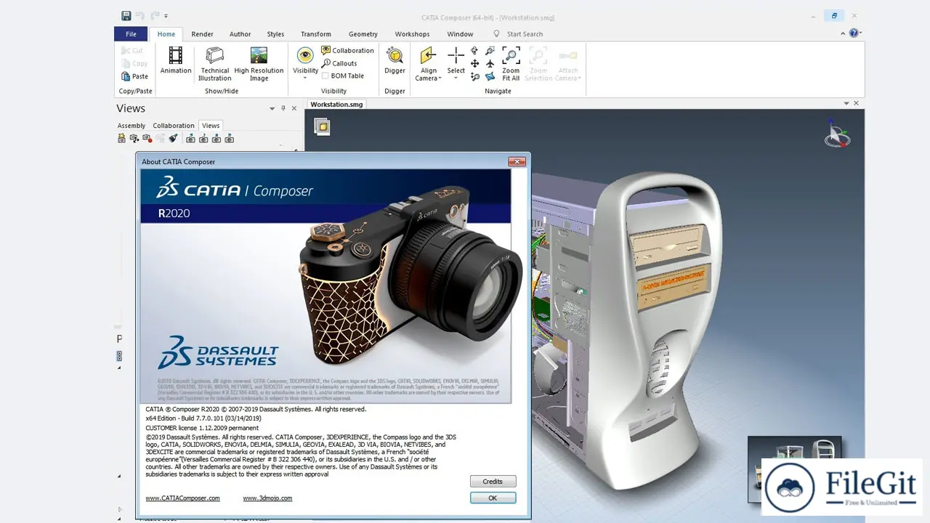Pin the Views panel
930x523 pixels.
coord(283,108)
